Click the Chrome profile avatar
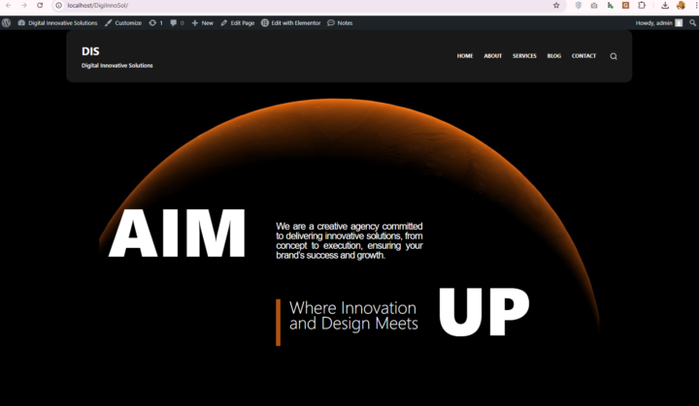 [681, 6]
